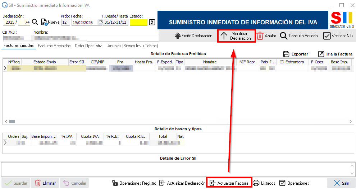
Task: Export the issued invoices with Exportar
Action: 296,54
